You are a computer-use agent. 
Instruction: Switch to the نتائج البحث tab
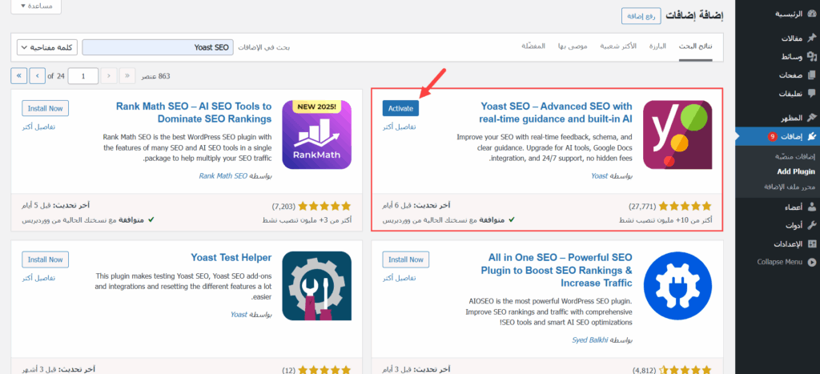(x=696, y=46)
